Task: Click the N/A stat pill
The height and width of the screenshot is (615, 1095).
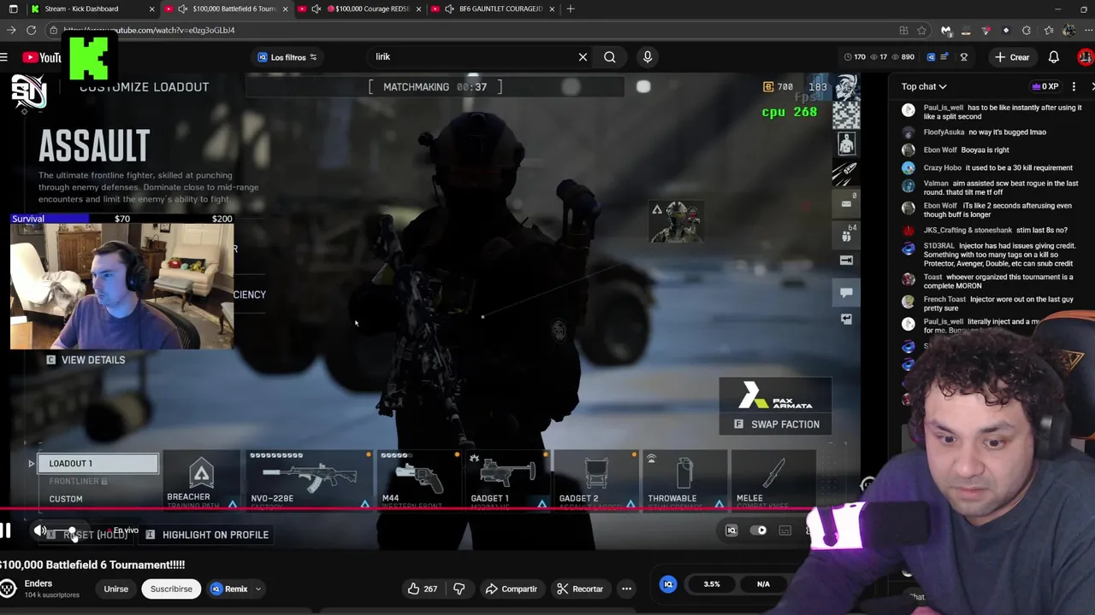Action: point(763,584)
